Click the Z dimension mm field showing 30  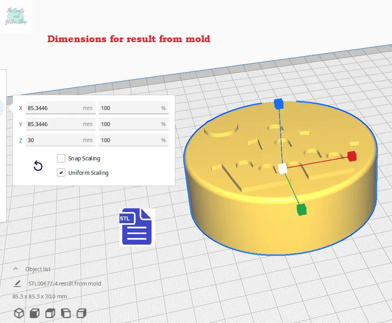pos(55,140)
